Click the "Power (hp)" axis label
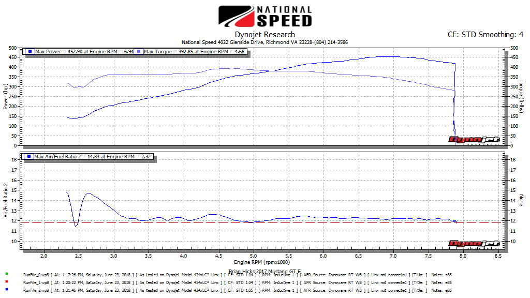Screen dimensions: 530x298 (x=5, y=97)
